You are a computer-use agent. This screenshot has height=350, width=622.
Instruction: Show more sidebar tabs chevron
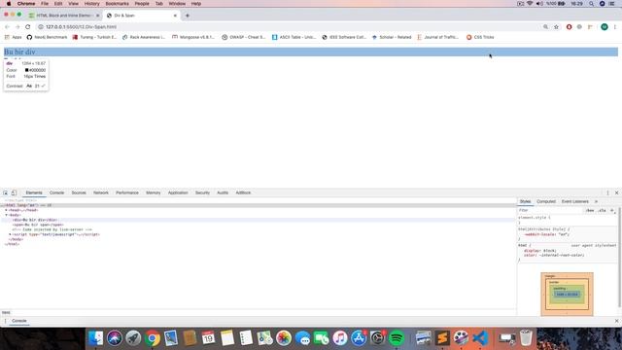596,201
